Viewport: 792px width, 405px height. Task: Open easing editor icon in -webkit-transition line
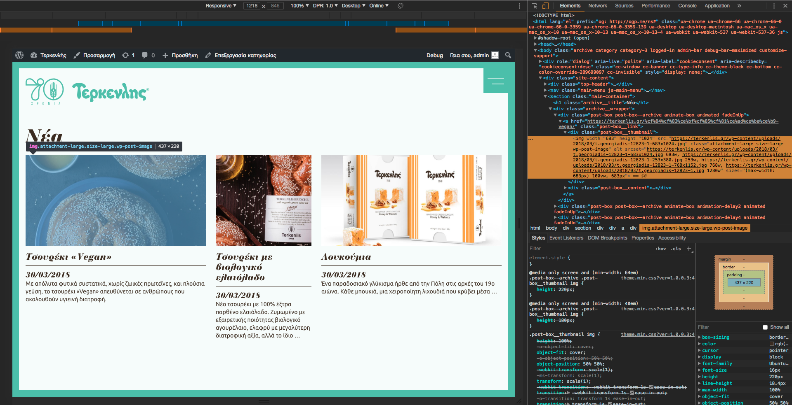651,387
